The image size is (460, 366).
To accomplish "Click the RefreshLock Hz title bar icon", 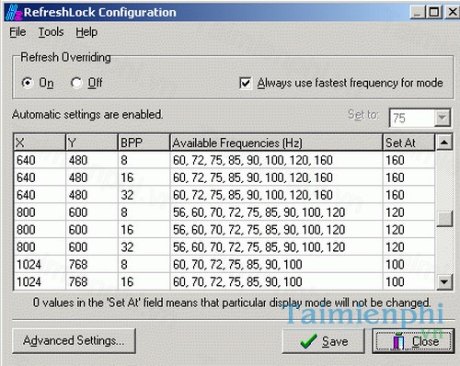I will tap(14, 13).
